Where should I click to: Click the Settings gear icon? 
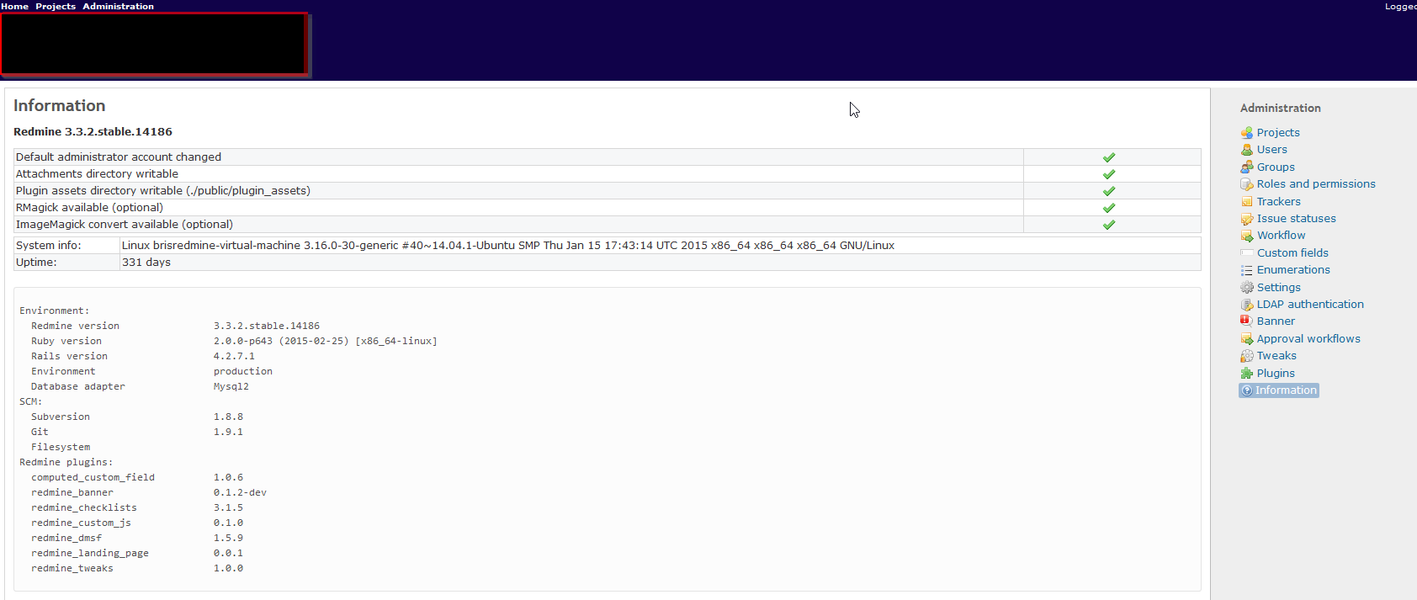click(x=1247, y=288)
